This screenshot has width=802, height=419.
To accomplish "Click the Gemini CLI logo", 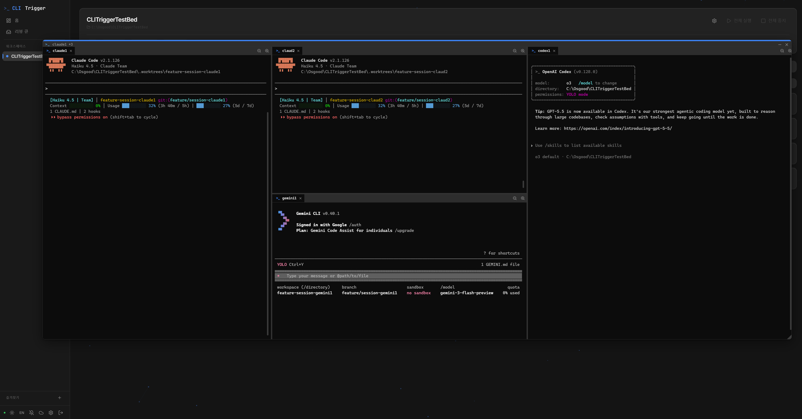I will (284, 221).
